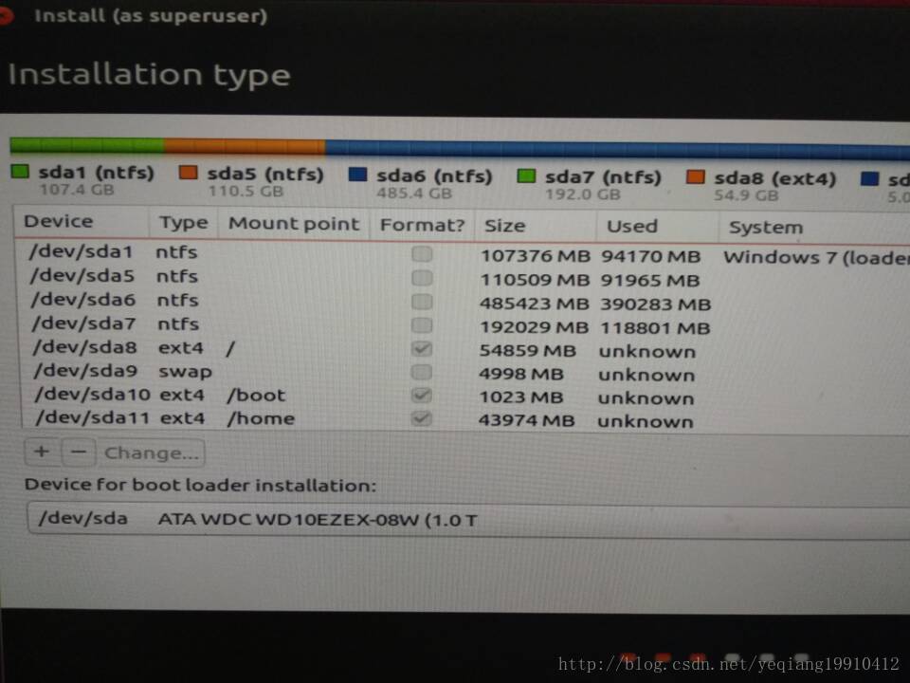Image resolution: width=910 pixels, height=683 pixels.
Task: Select the /dev/sda9 row
Action: (x=464, y=372)
